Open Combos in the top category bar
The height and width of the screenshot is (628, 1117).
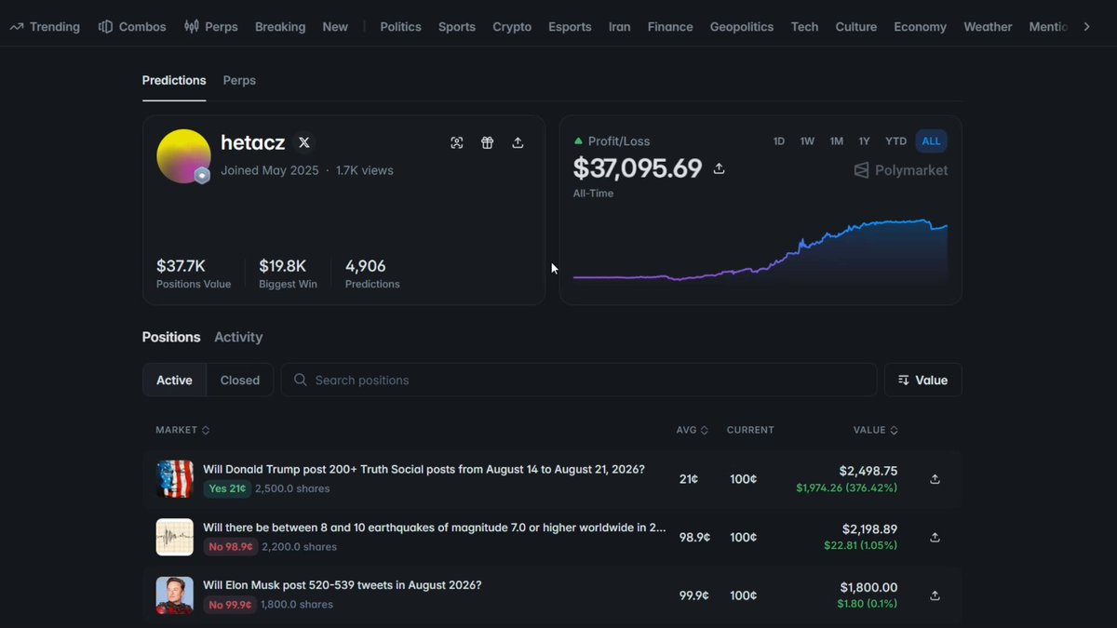[x=132, y=27]
